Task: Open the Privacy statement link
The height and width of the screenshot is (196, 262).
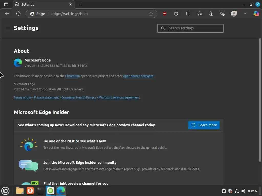Action: (x=47, y=97)
